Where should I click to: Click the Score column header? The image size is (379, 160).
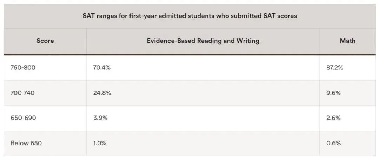(x=45, y=41)
